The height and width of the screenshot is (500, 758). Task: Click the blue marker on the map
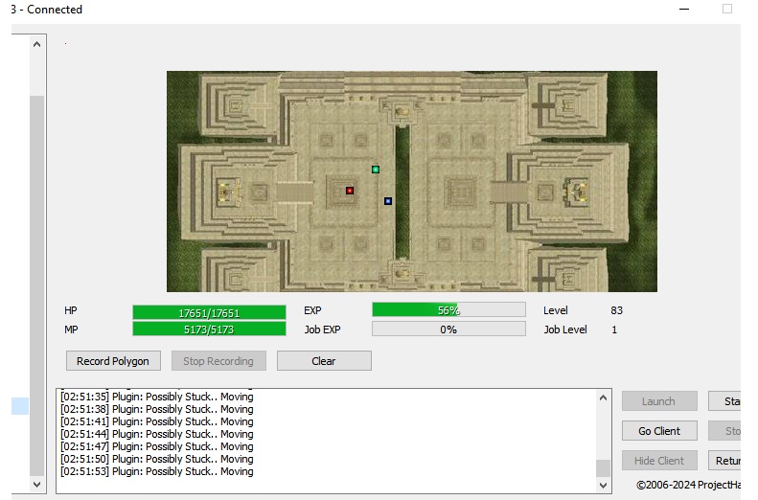point(388,201)
